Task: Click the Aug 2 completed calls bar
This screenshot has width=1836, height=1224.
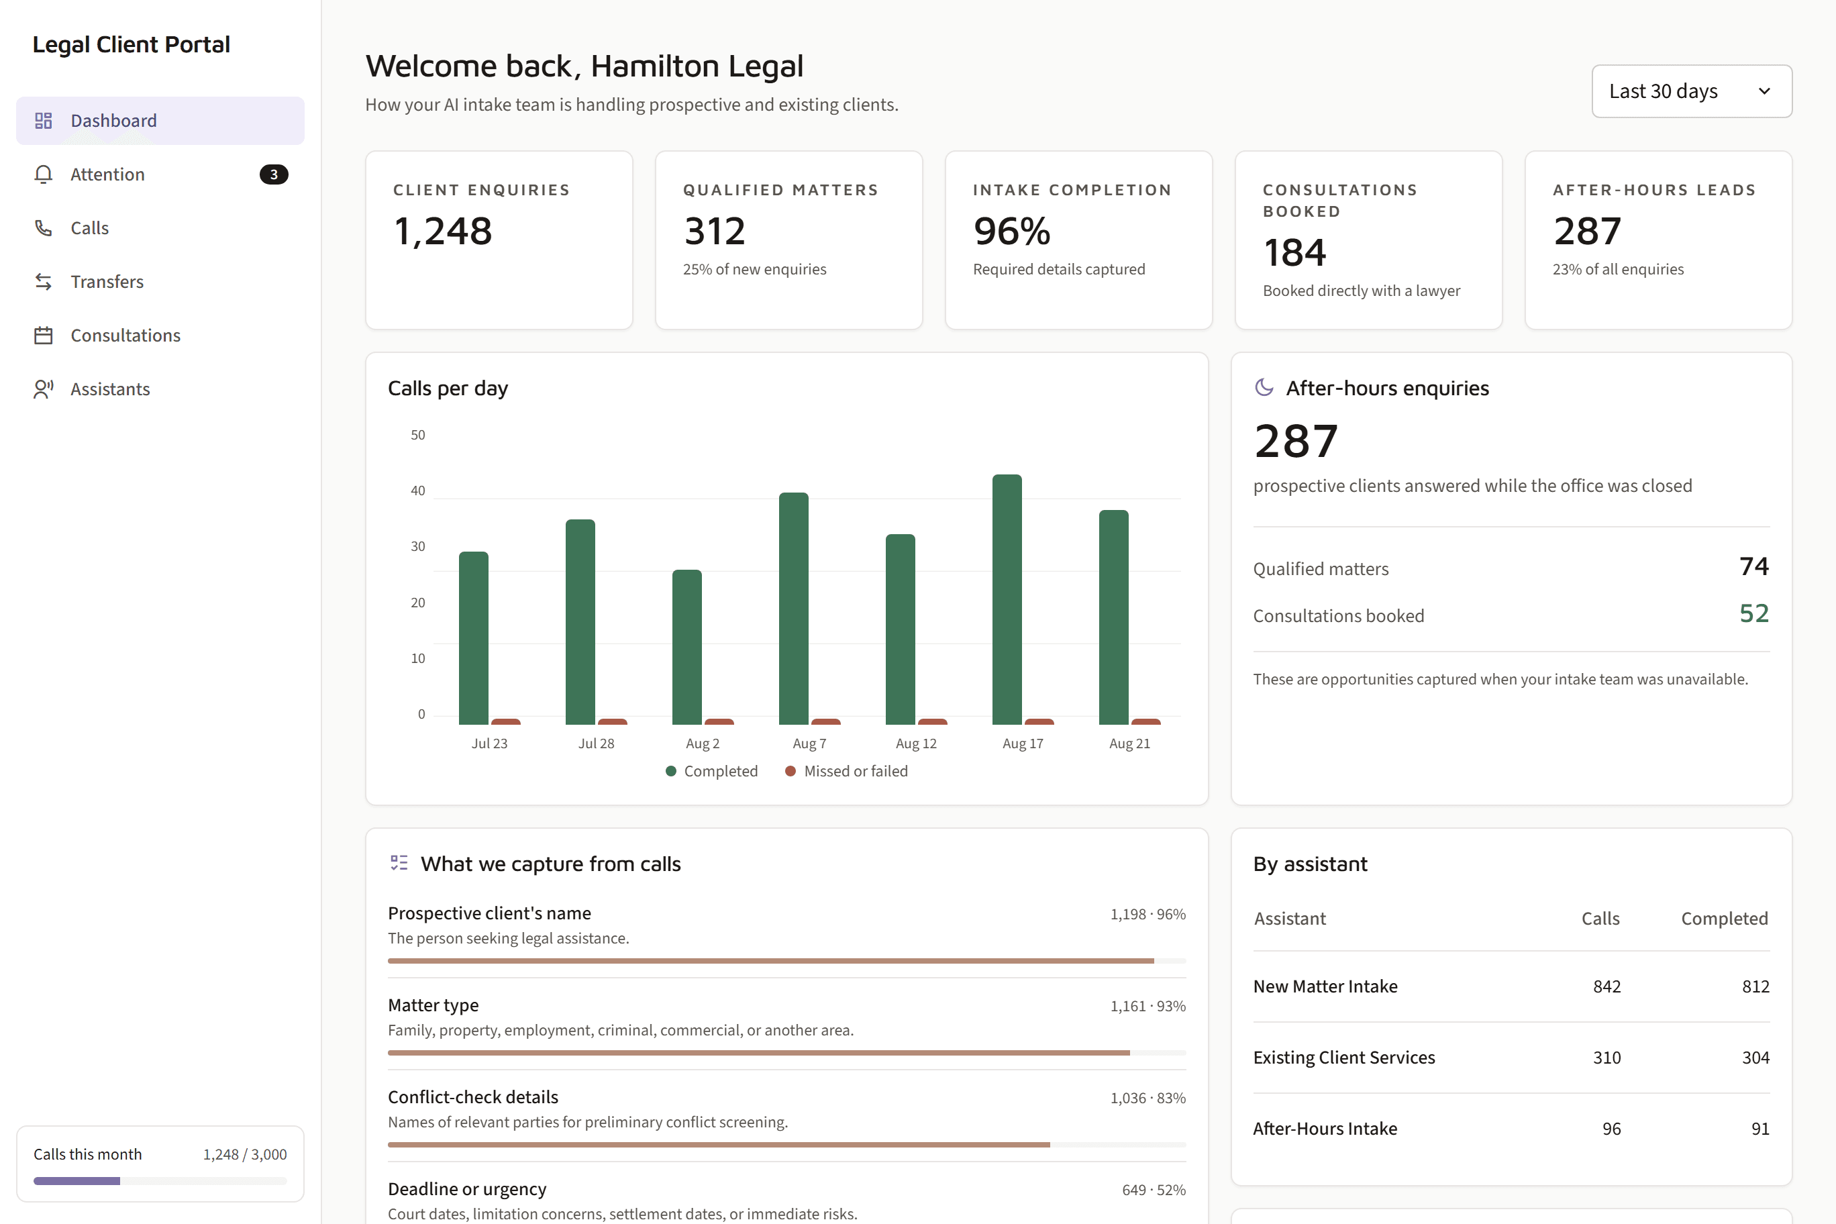Action: point(687,647)
